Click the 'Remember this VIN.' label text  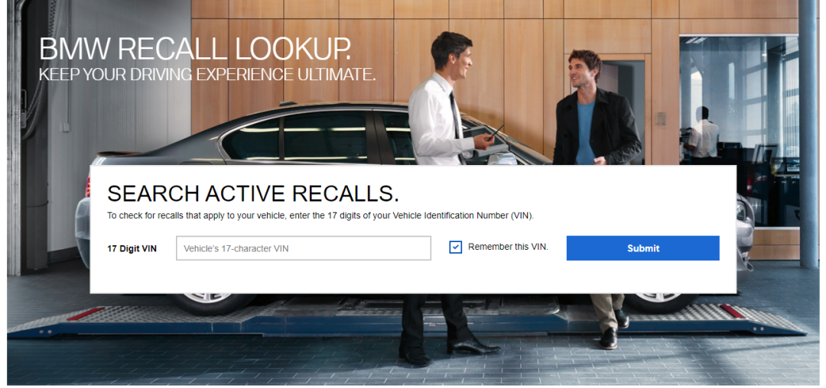click(508, 247)
